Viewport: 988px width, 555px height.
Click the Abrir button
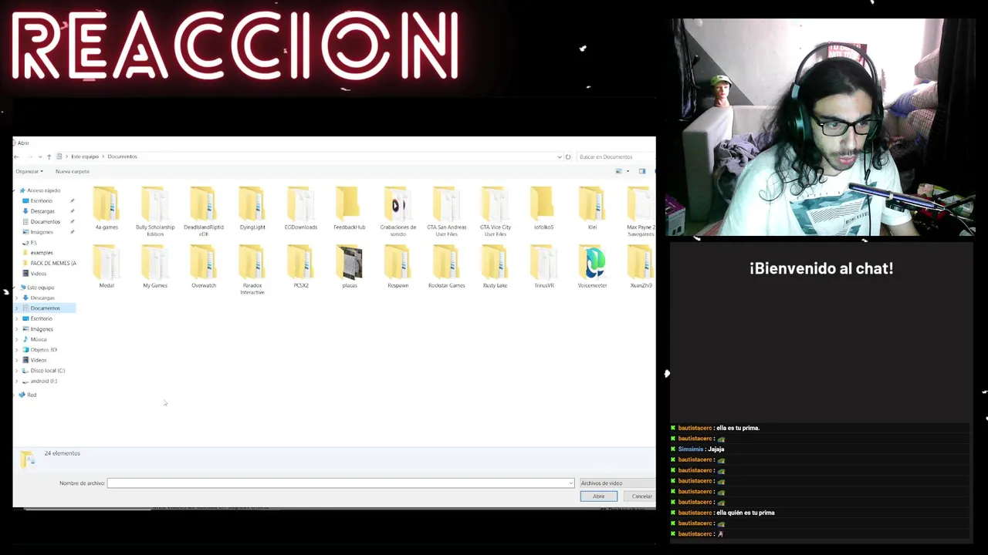tap(599, 496)
